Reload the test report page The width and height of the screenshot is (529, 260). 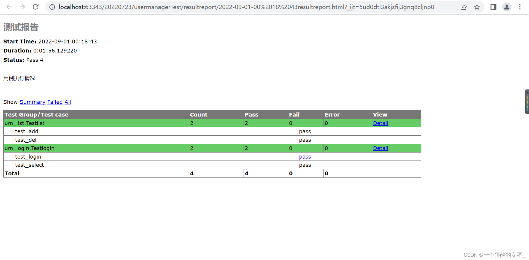(x=36, y=7)
